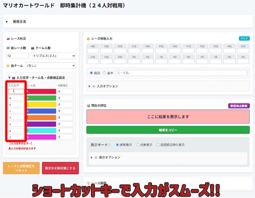
Task: Click the 設定を初期状態にする button
Action: (x=61, y=168)
